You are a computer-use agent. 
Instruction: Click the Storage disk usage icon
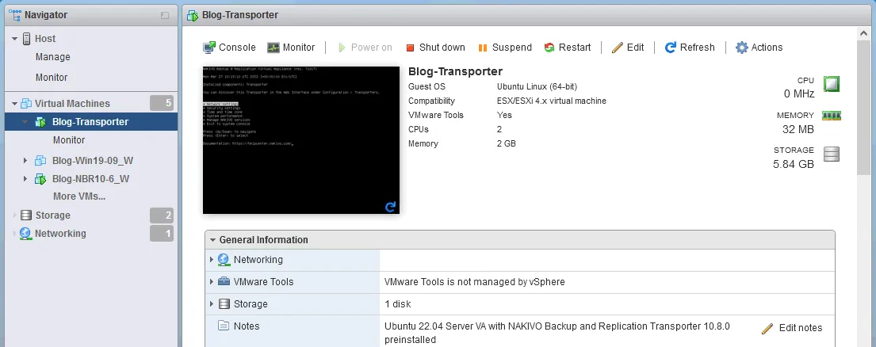[x=832, y=154]
